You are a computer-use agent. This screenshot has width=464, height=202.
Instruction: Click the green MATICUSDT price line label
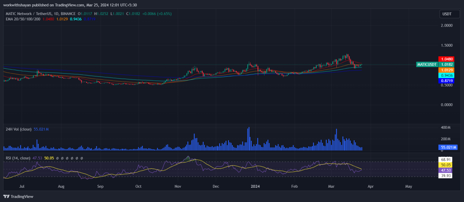(x=427, y=64)
